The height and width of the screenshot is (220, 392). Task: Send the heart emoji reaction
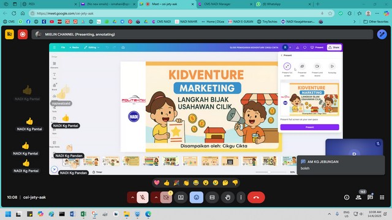157,183
